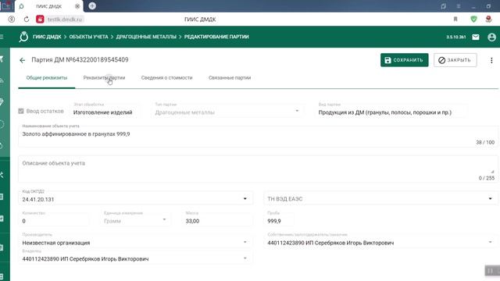Toggle the hamburger sidebar menu
Screen dimensions: 500x281
click(2, 37)
